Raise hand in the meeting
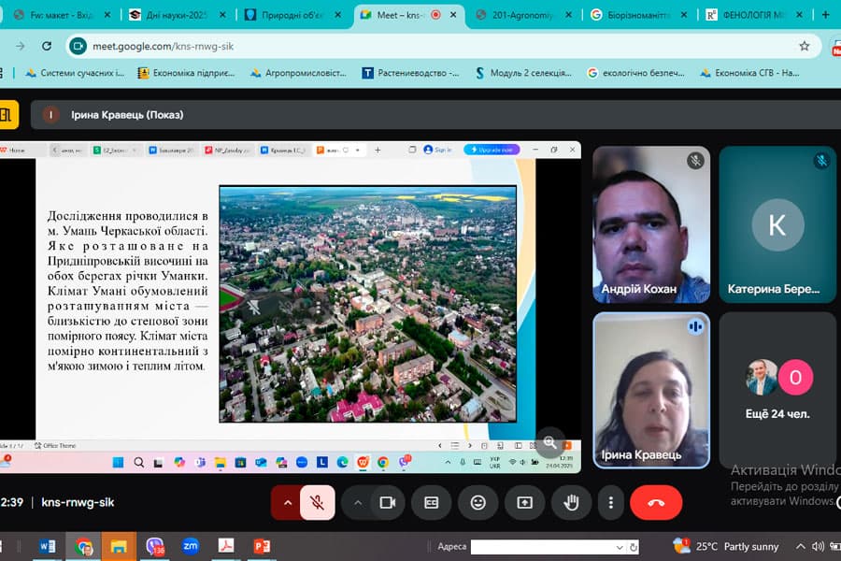The height and width of the screenshot is (561, 841). click(x=571, y=502)
